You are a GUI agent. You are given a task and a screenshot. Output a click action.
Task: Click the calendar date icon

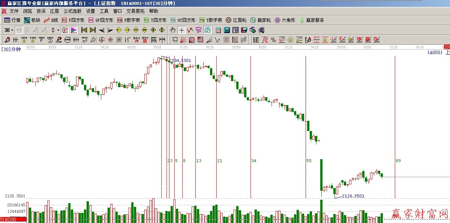click(x=218, y=30)
